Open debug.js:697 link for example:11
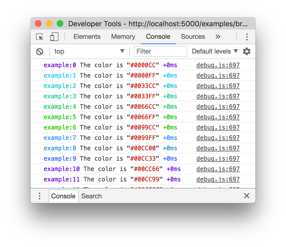The image size is (286, 247). pos(218,180)
